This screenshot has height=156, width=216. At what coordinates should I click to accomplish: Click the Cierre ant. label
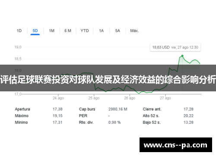[x=152, y=109]
